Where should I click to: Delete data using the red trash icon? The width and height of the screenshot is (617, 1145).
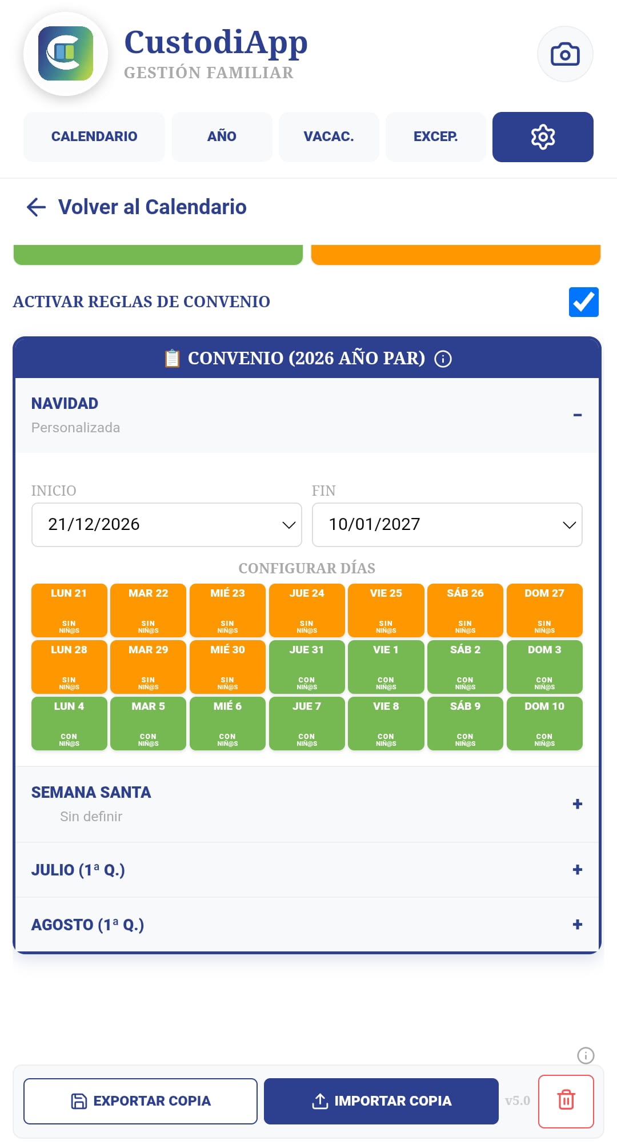click(566, 1101)
